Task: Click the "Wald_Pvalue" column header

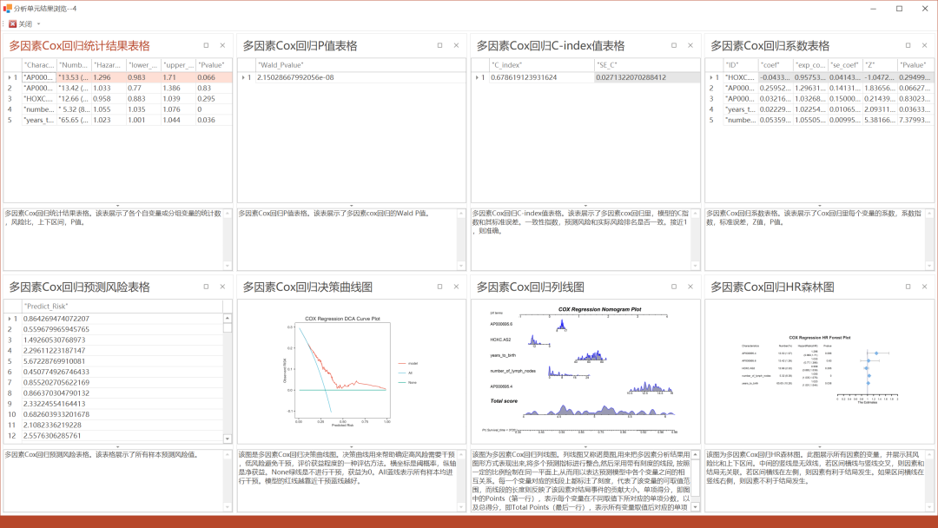Action: tap(360, 65)
